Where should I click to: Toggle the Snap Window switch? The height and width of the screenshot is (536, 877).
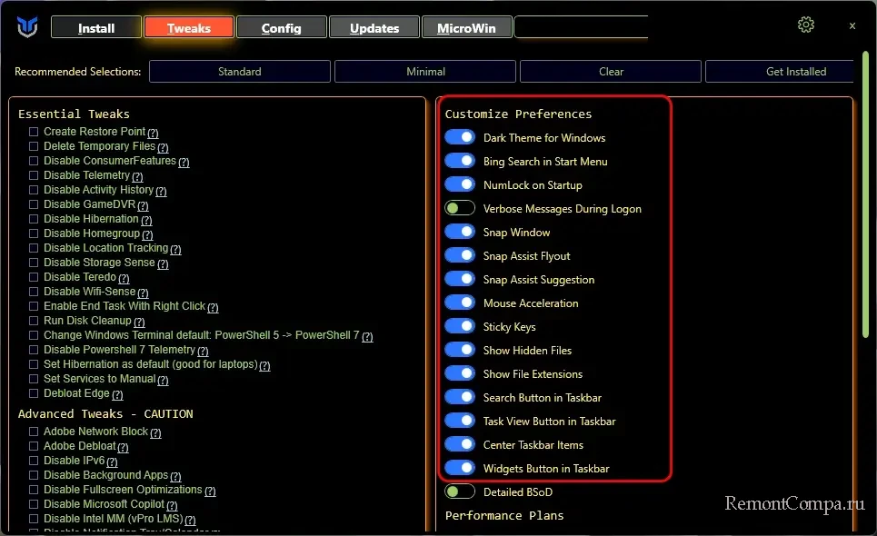point(460,232)
